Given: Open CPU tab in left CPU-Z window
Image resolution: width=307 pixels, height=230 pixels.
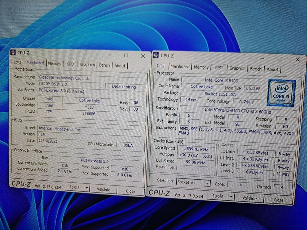Looking at the screenshot, I should click(17, 63).
